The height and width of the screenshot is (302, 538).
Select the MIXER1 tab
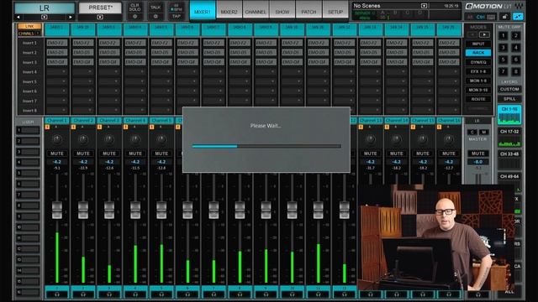click(203, 10)
